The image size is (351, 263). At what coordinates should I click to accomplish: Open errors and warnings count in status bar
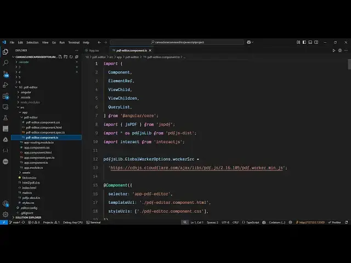click(x=33, y=222)
